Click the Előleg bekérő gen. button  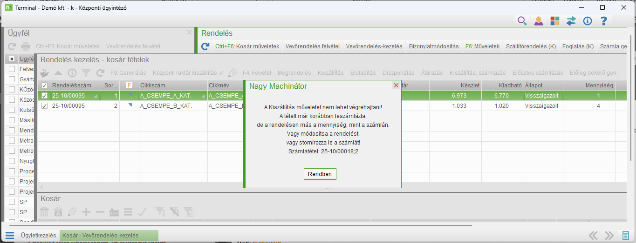[594, 73]
